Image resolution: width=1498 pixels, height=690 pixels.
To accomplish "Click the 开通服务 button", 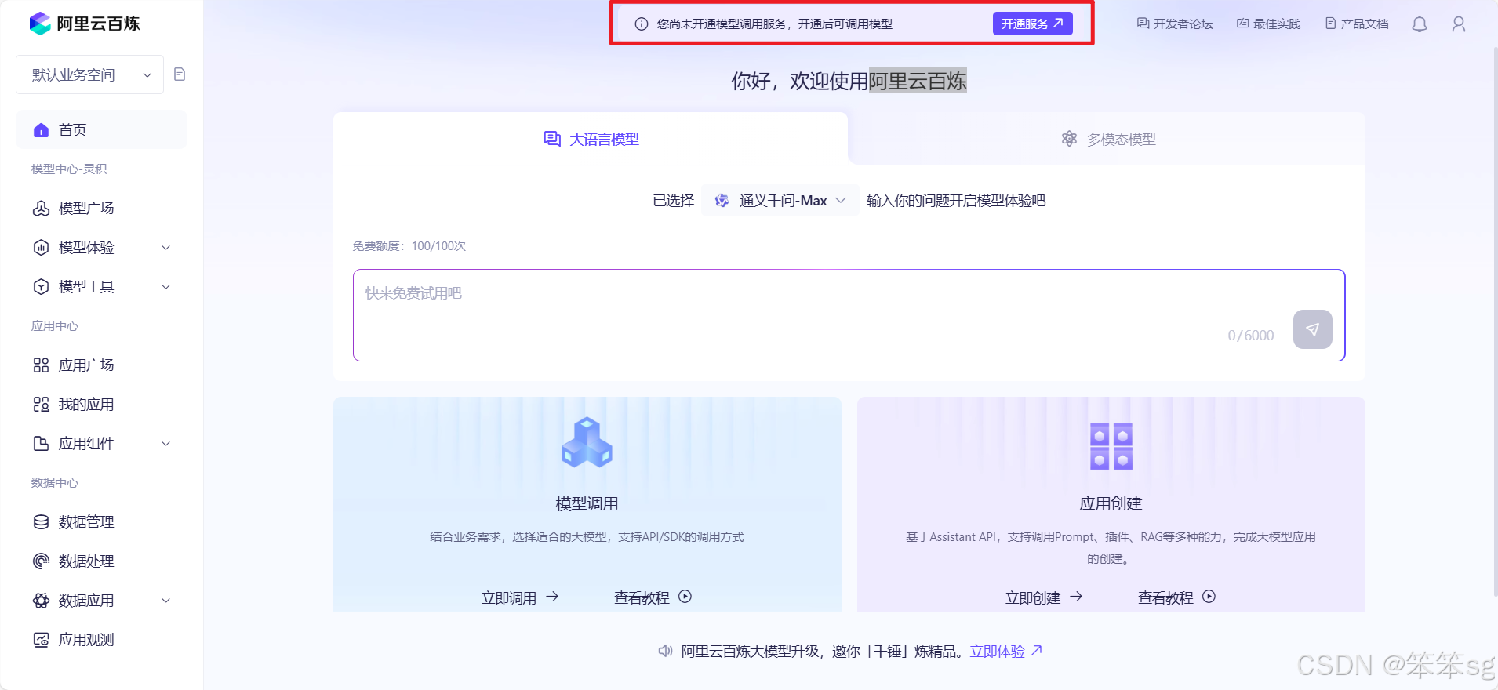I will 1031,24.
